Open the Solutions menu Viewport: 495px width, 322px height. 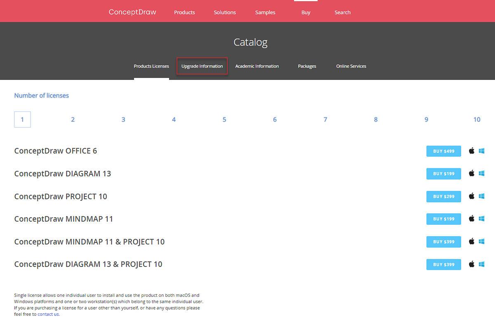(225, 12)
